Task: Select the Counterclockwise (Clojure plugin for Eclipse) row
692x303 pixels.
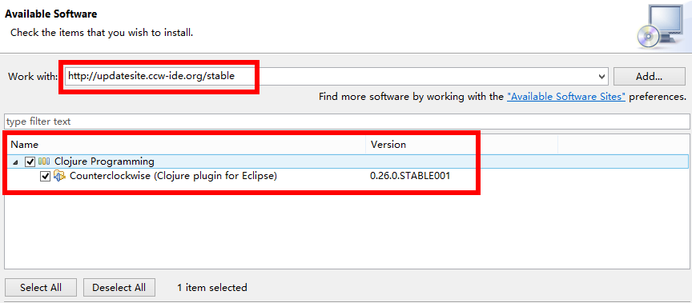Action: click(347, 176)
